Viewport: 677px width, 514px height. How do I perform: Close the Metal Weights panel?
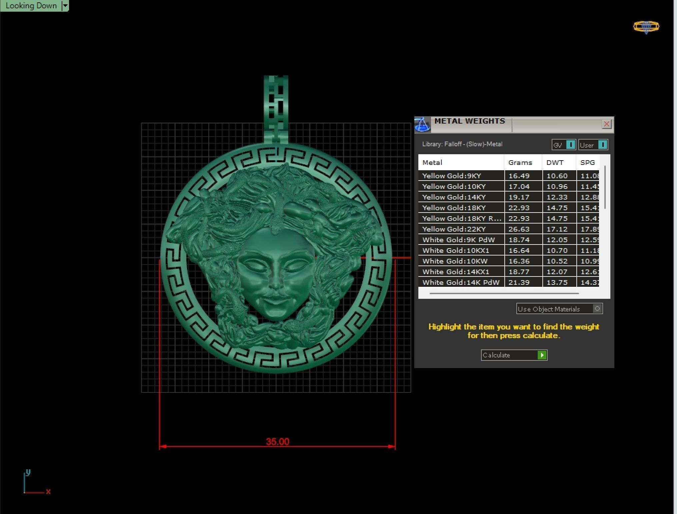606,124
